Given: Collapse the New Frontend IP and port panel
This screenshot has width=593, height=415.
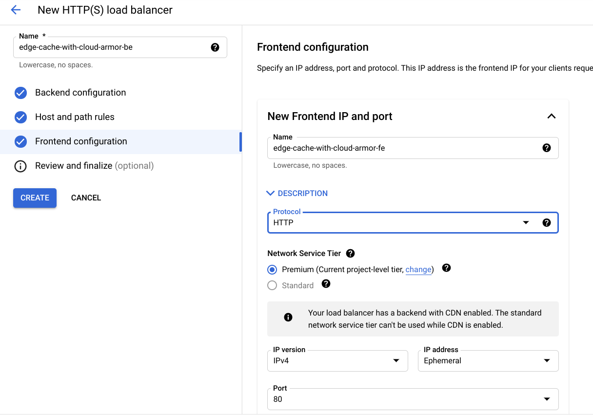Looking at the screenshot, I should click(551, 117).
